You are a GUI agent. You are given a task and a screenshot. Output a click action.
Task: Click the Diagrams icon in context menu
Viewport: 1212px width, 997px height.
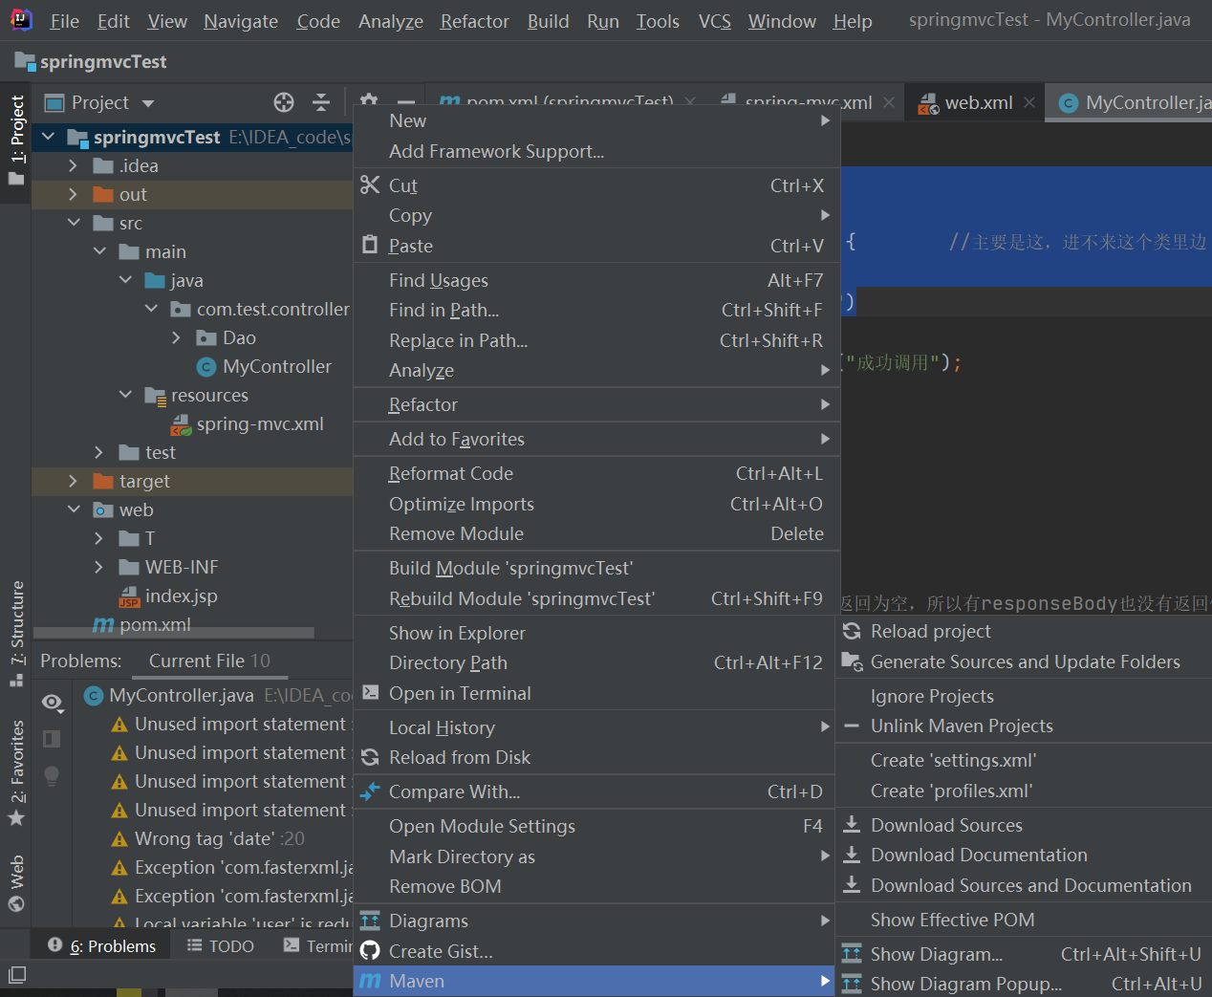[x=370, y=921]
